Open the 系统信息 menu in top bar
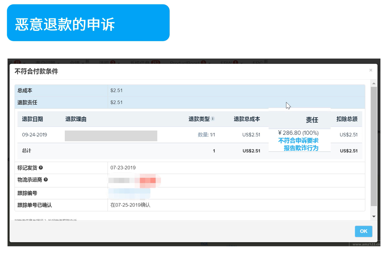 145,62
